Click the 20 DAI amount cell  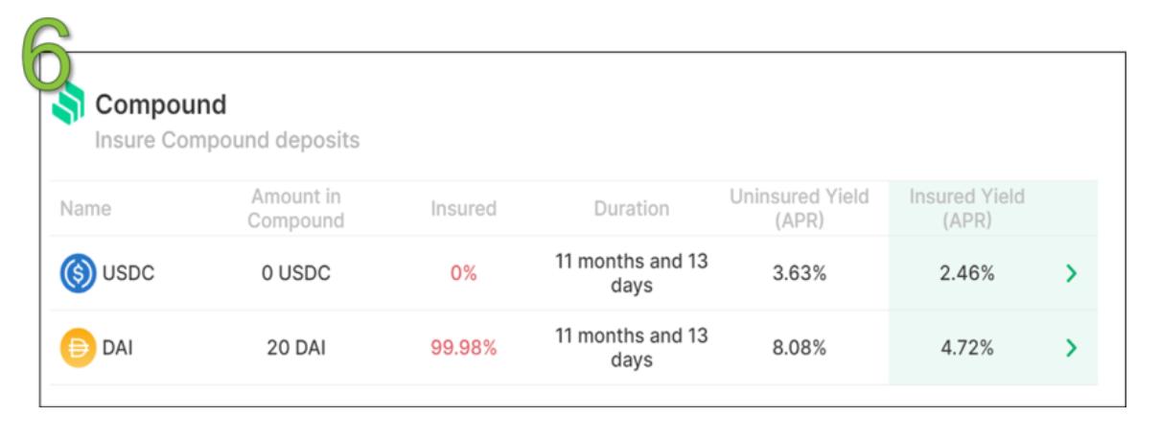pyautogui.click(x=296, y=348)
